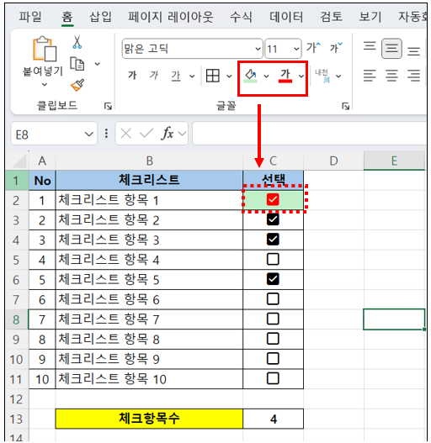
Task: Align text left
Action: click(370, 76)
